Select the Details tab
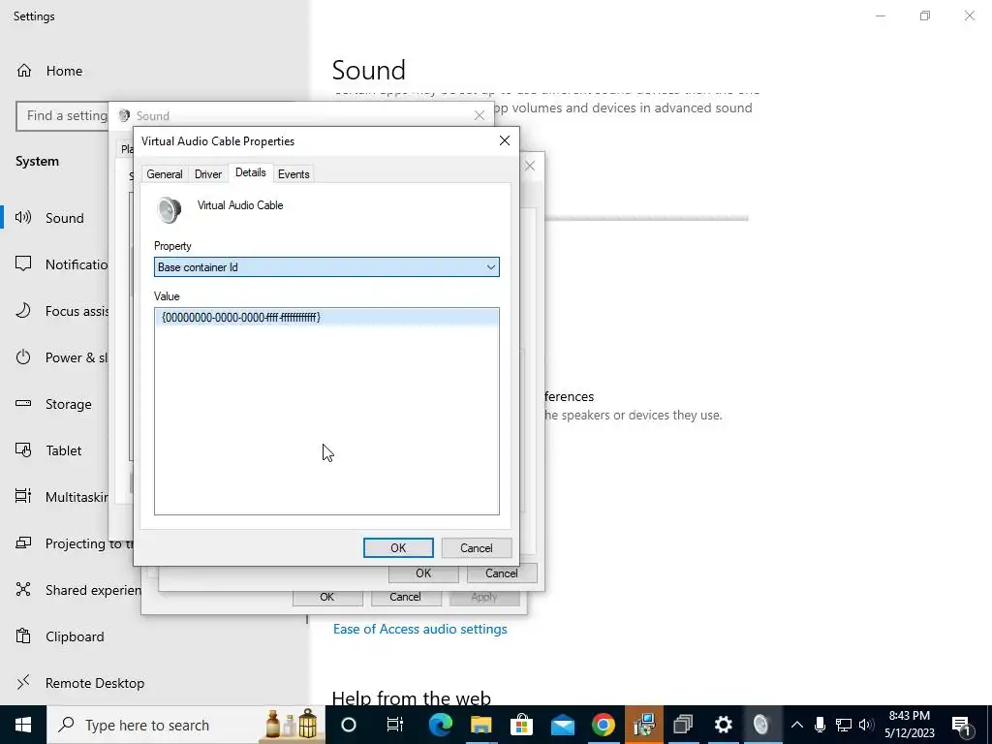 click(x=251, y=172)
